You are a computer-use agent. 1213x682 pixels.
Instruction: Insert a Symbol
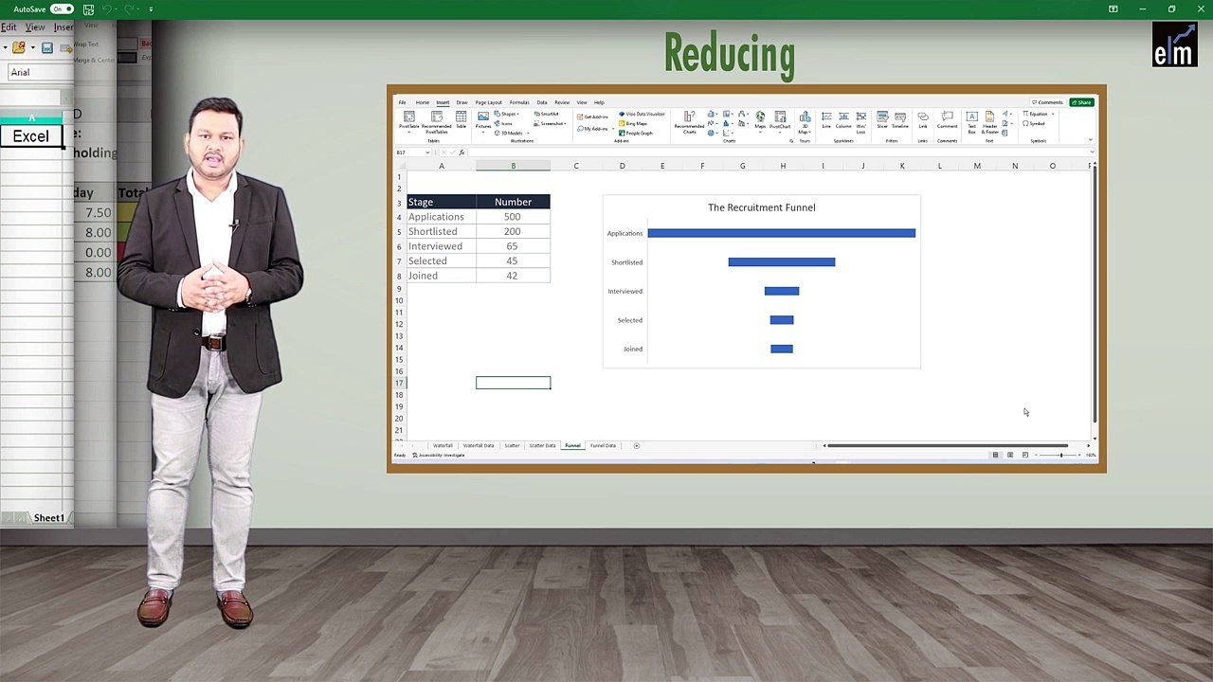(1034, 123)
